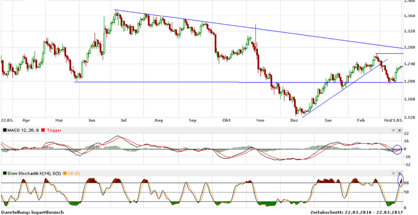Click the 'Dez' month label on time axis
Viewport: 418px width, 215px height.
pos(294,119)
